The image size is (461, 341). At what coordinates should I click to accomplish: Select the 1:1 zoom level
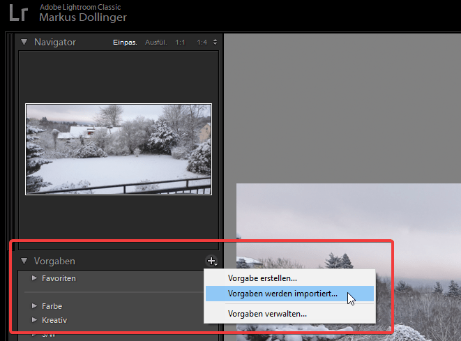click(181, 43)
